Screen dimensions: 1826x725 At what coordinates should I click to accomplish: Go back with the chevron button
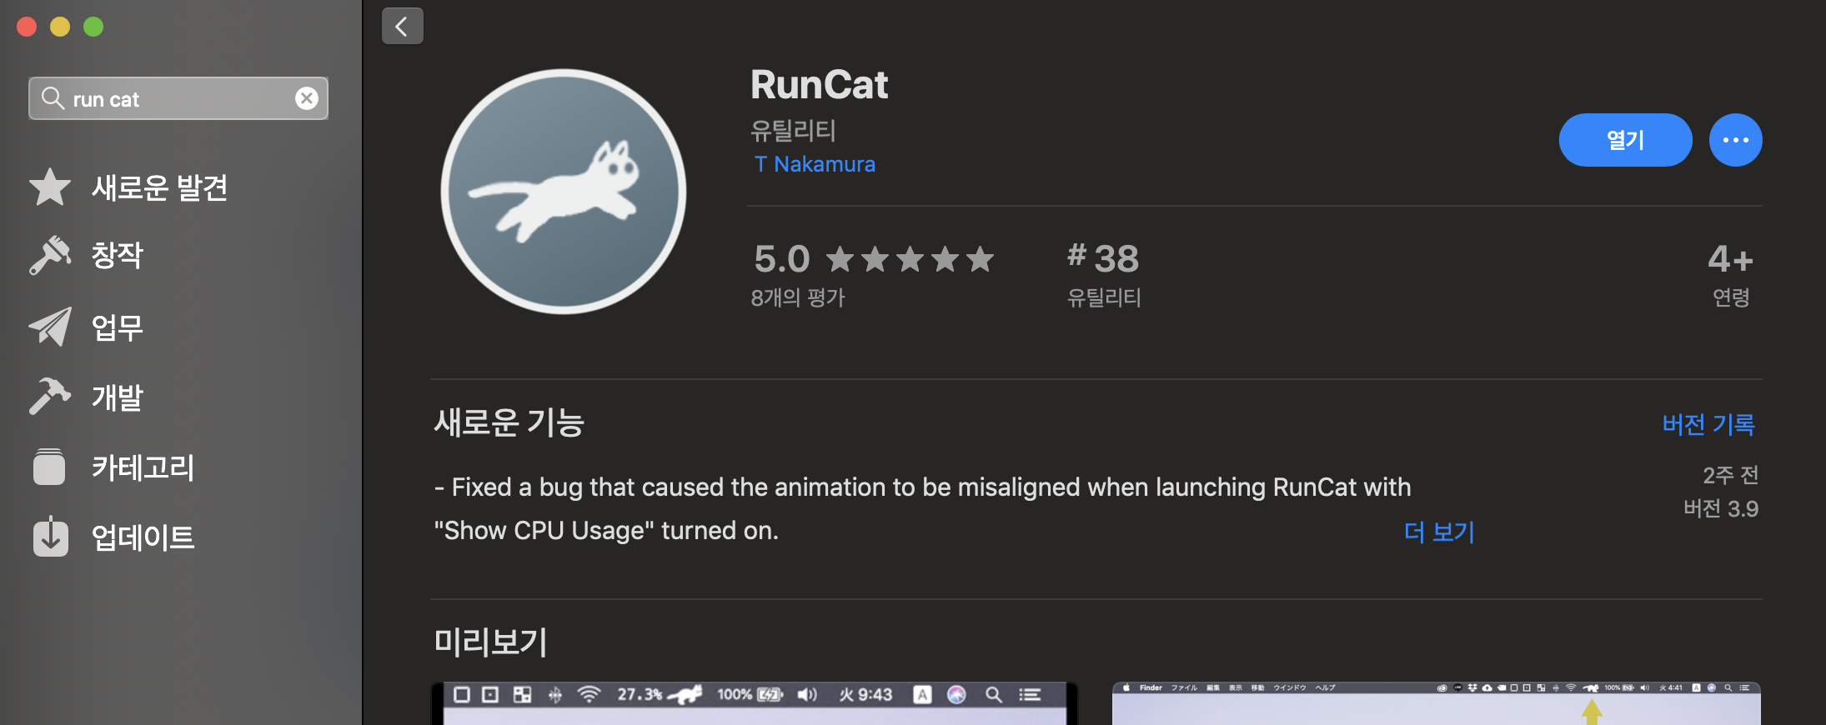click(402, 26)
